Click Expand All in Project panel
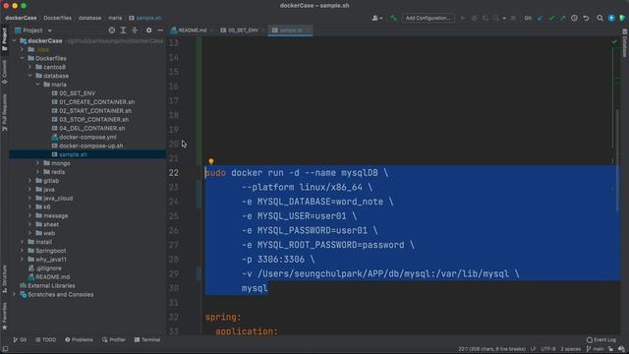This screenshot has width=629, height=354. click(x=123, y=30)
